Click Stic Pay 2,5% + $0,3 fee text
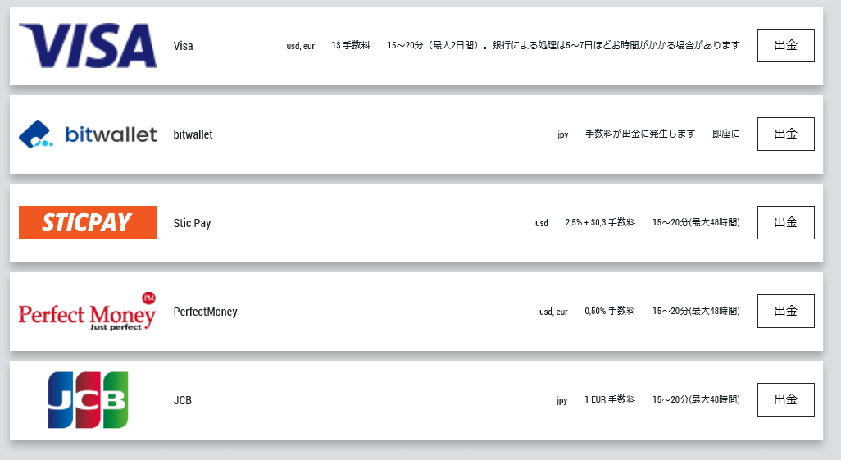 pyautogui.click(x=600, y=222)
